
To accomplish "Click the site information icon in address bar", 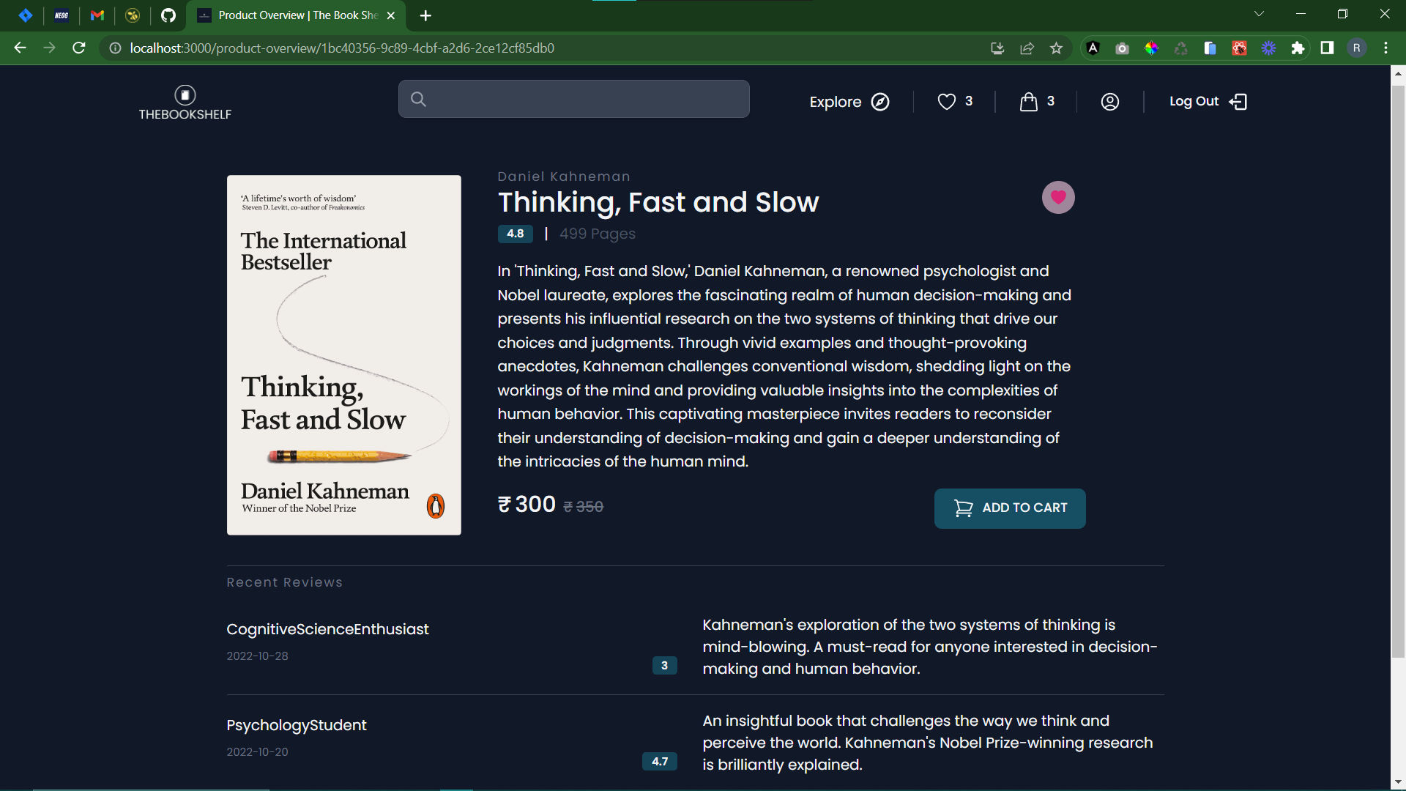I will click(115, 48).
